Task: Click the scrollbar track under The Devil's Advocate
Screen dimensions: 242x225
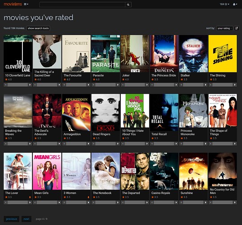Action: [47, 144]
